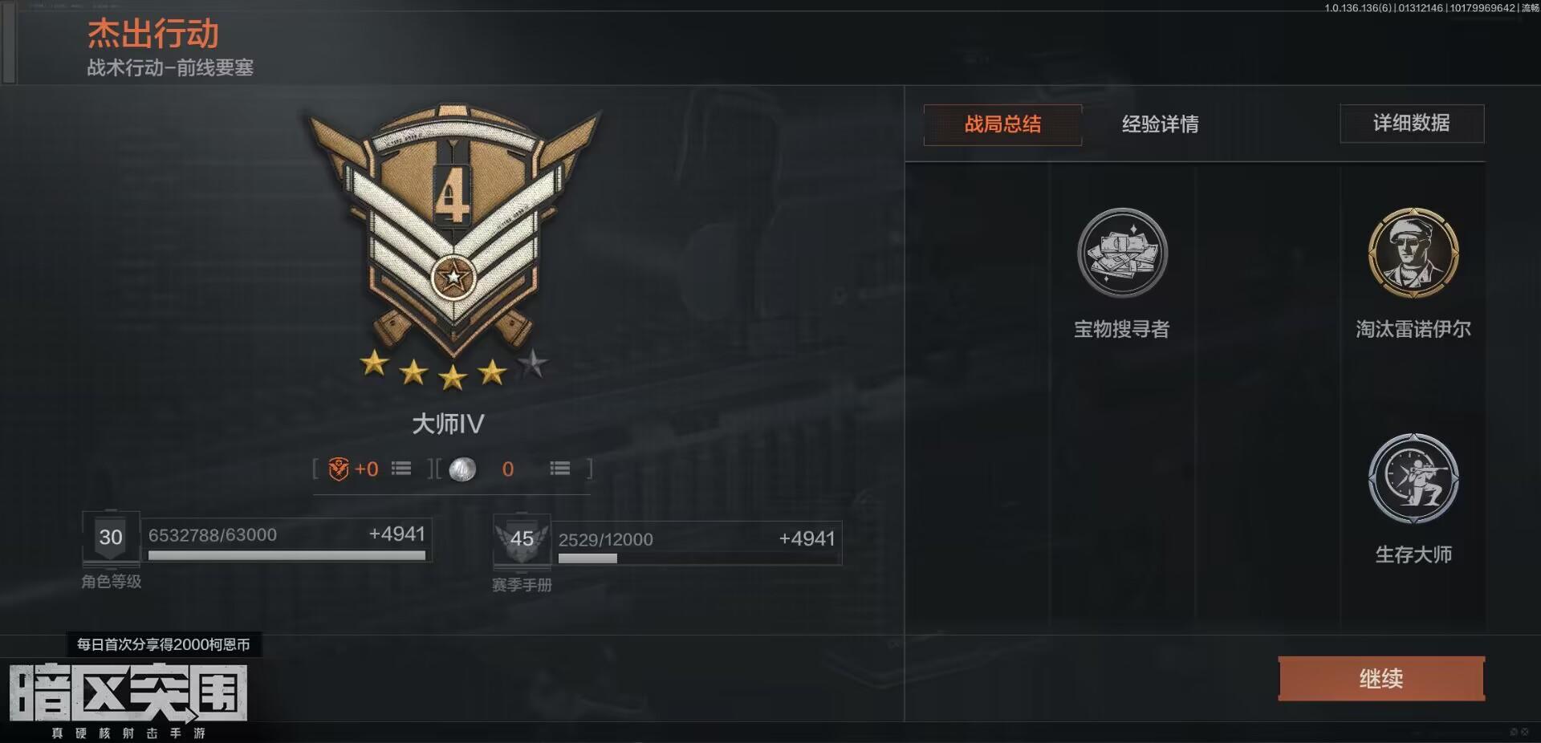Click the orange rank points shield icon

pyautogui.click(x=338, y=469)
